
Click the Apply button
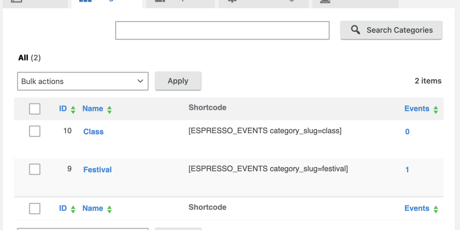point(178,81)
